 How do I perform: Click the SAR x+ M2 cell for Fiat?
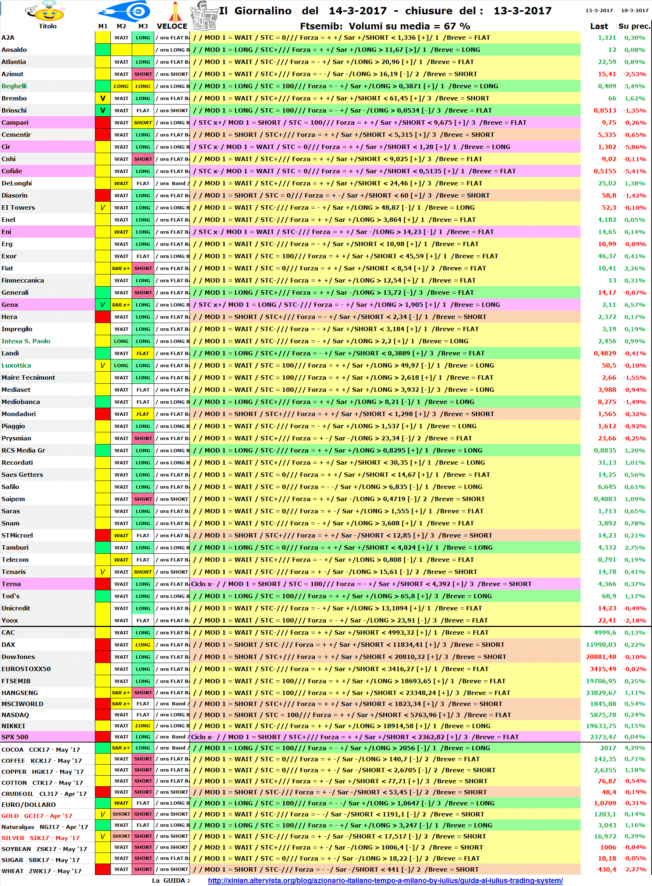pyautogui.click(x=121, y=268)
